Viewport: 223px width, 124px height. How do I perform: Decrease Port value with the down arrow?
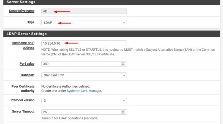coord(123,65)
